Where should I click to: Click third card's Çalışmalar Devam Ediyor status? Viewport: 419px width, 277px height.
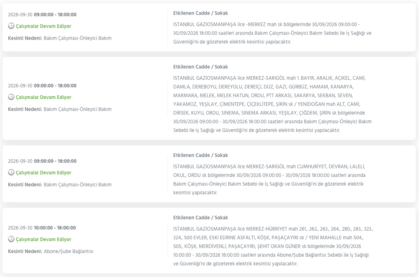click(x=43, y=173)
